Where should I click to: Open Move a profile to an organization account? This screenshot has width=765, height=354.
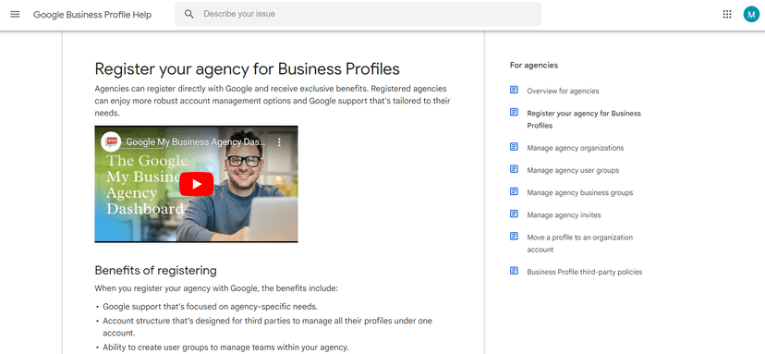(x=579, y=244)
